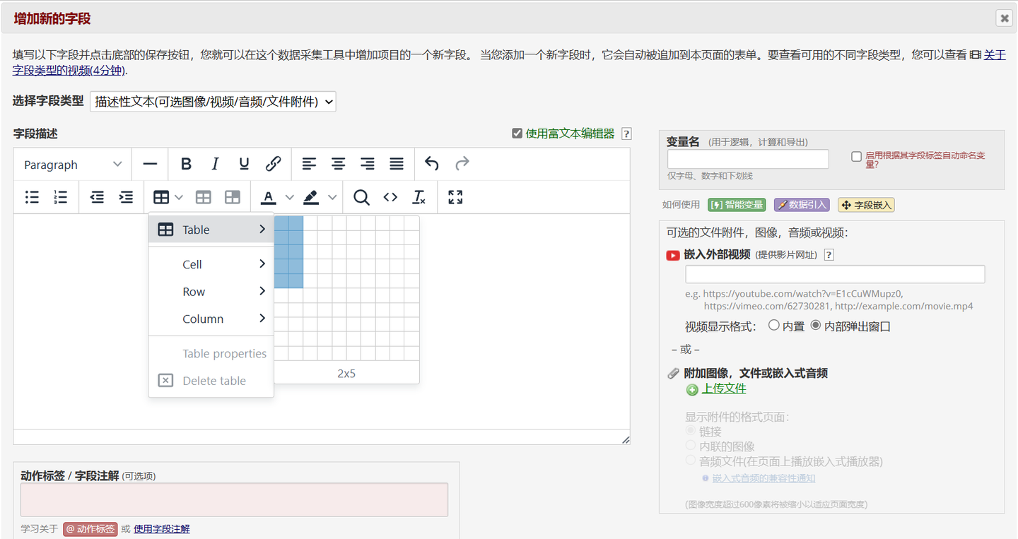This screenshot has height=539, width=1018.
Task: Click Delete table in the menu
Action: point(213,380)
